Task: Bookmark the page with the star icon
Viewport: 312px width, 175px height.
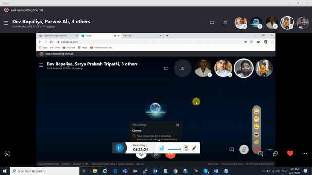Action: (251, 42)
